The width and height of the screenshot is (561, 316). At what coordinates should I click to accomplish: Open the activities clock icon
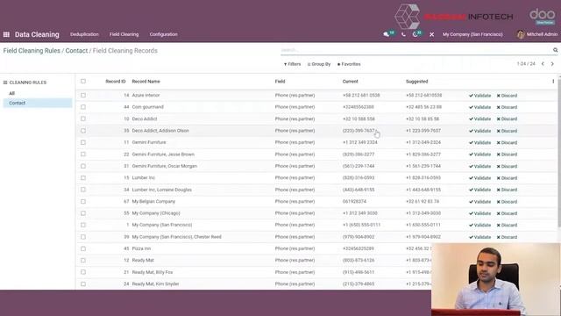pyautogui.click(x=415, y=34)
